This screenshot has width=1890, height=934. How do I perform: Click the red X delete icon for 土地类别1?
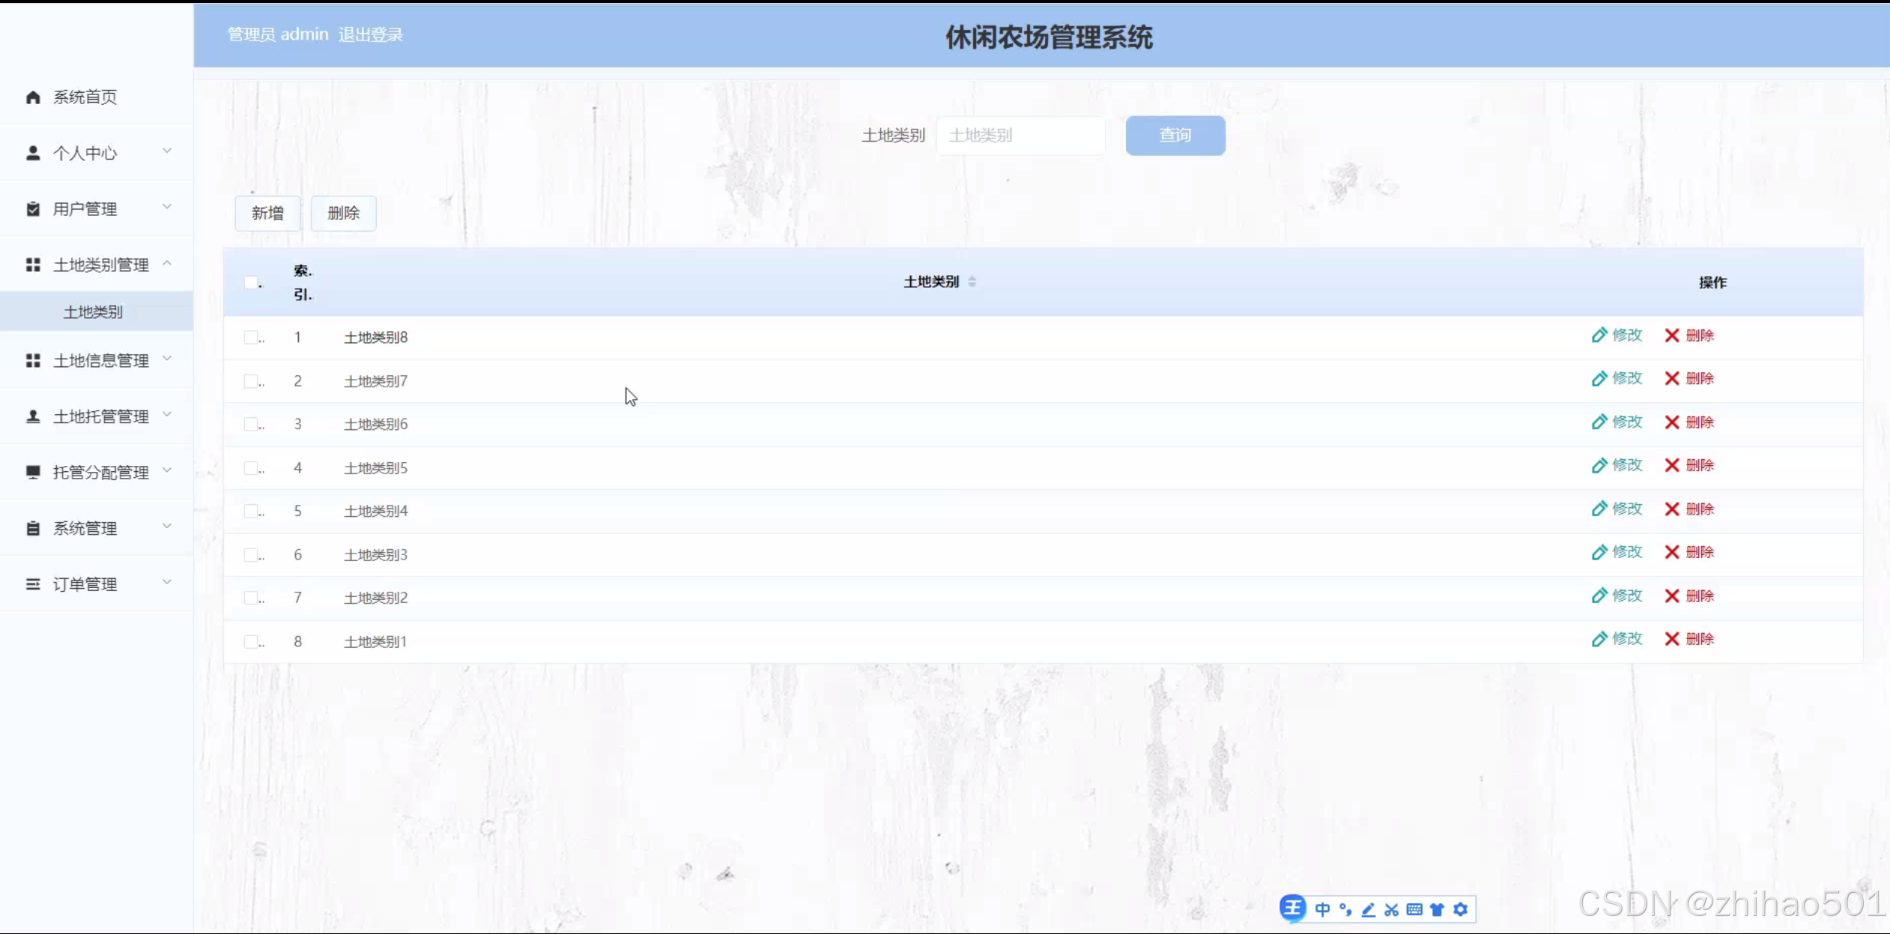tap(1671, 639)
